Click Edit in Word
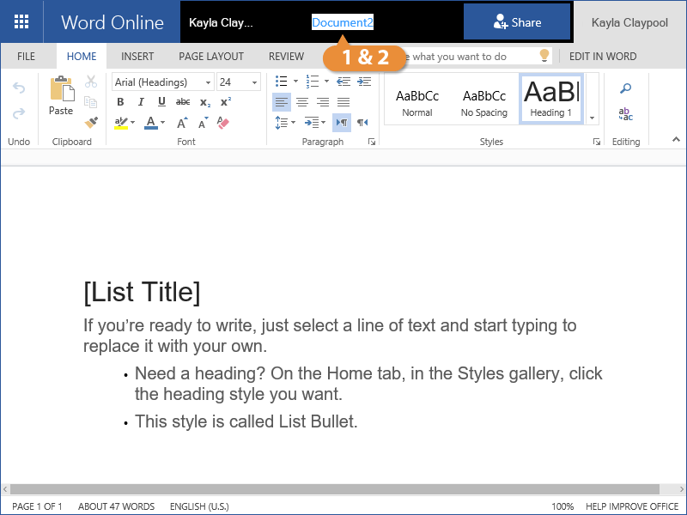Screen dimensions: 687x515 [x=603, y=57]
